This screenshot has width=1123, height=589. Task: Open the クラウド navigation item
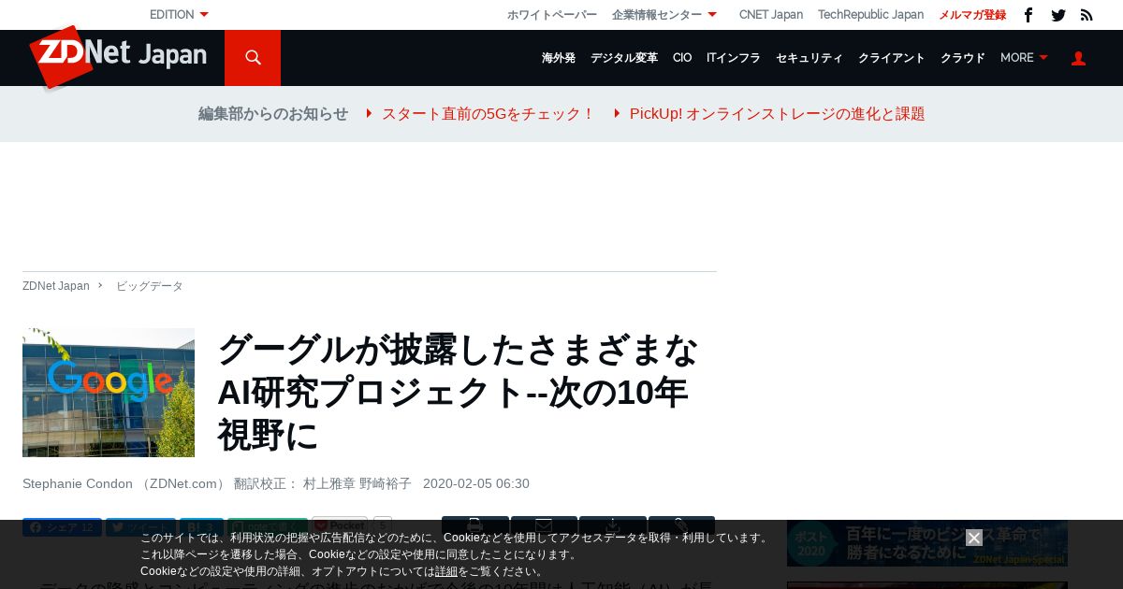click(x=963, y=58)
